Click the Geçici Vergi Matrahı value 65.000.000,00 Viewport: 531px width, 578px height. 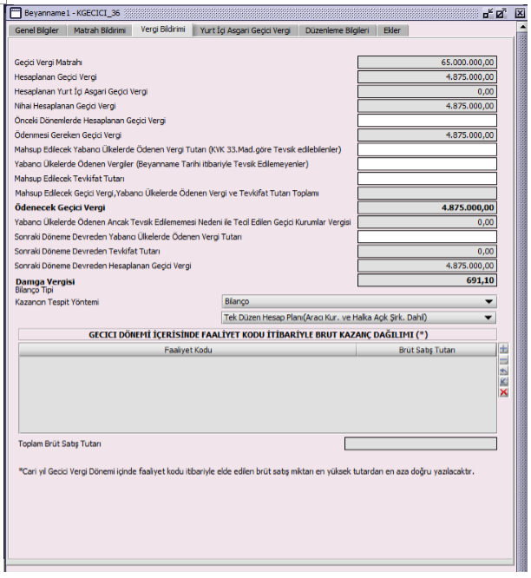[x=427, y=62]
